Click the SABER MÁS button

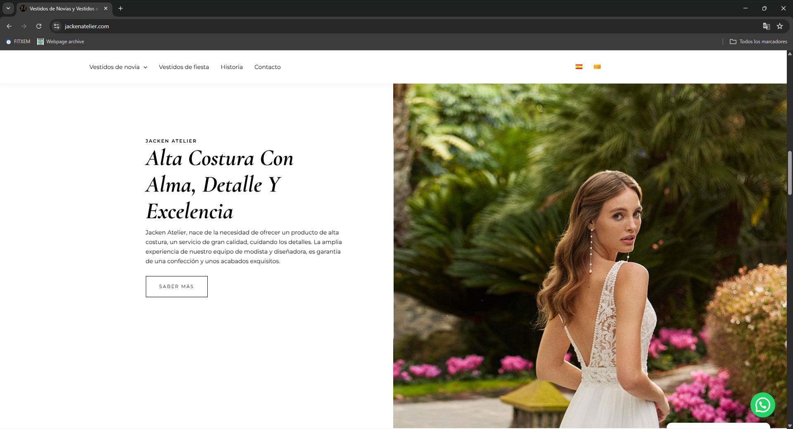pyautogui.click(x=176, y=286)
